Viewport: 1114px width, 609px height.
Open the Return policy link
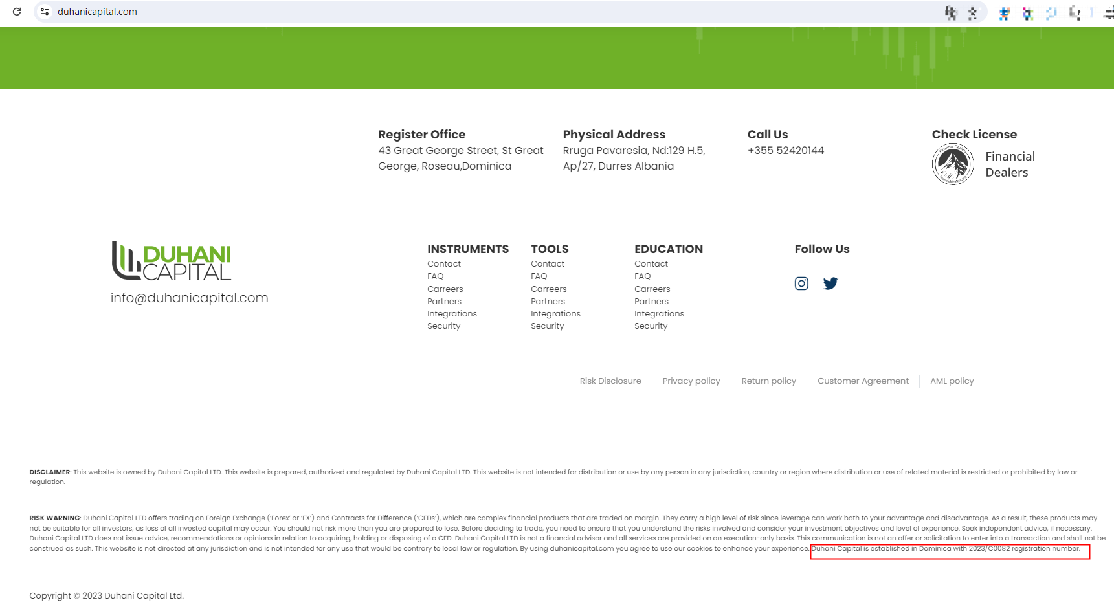click(x=769, y=381)
